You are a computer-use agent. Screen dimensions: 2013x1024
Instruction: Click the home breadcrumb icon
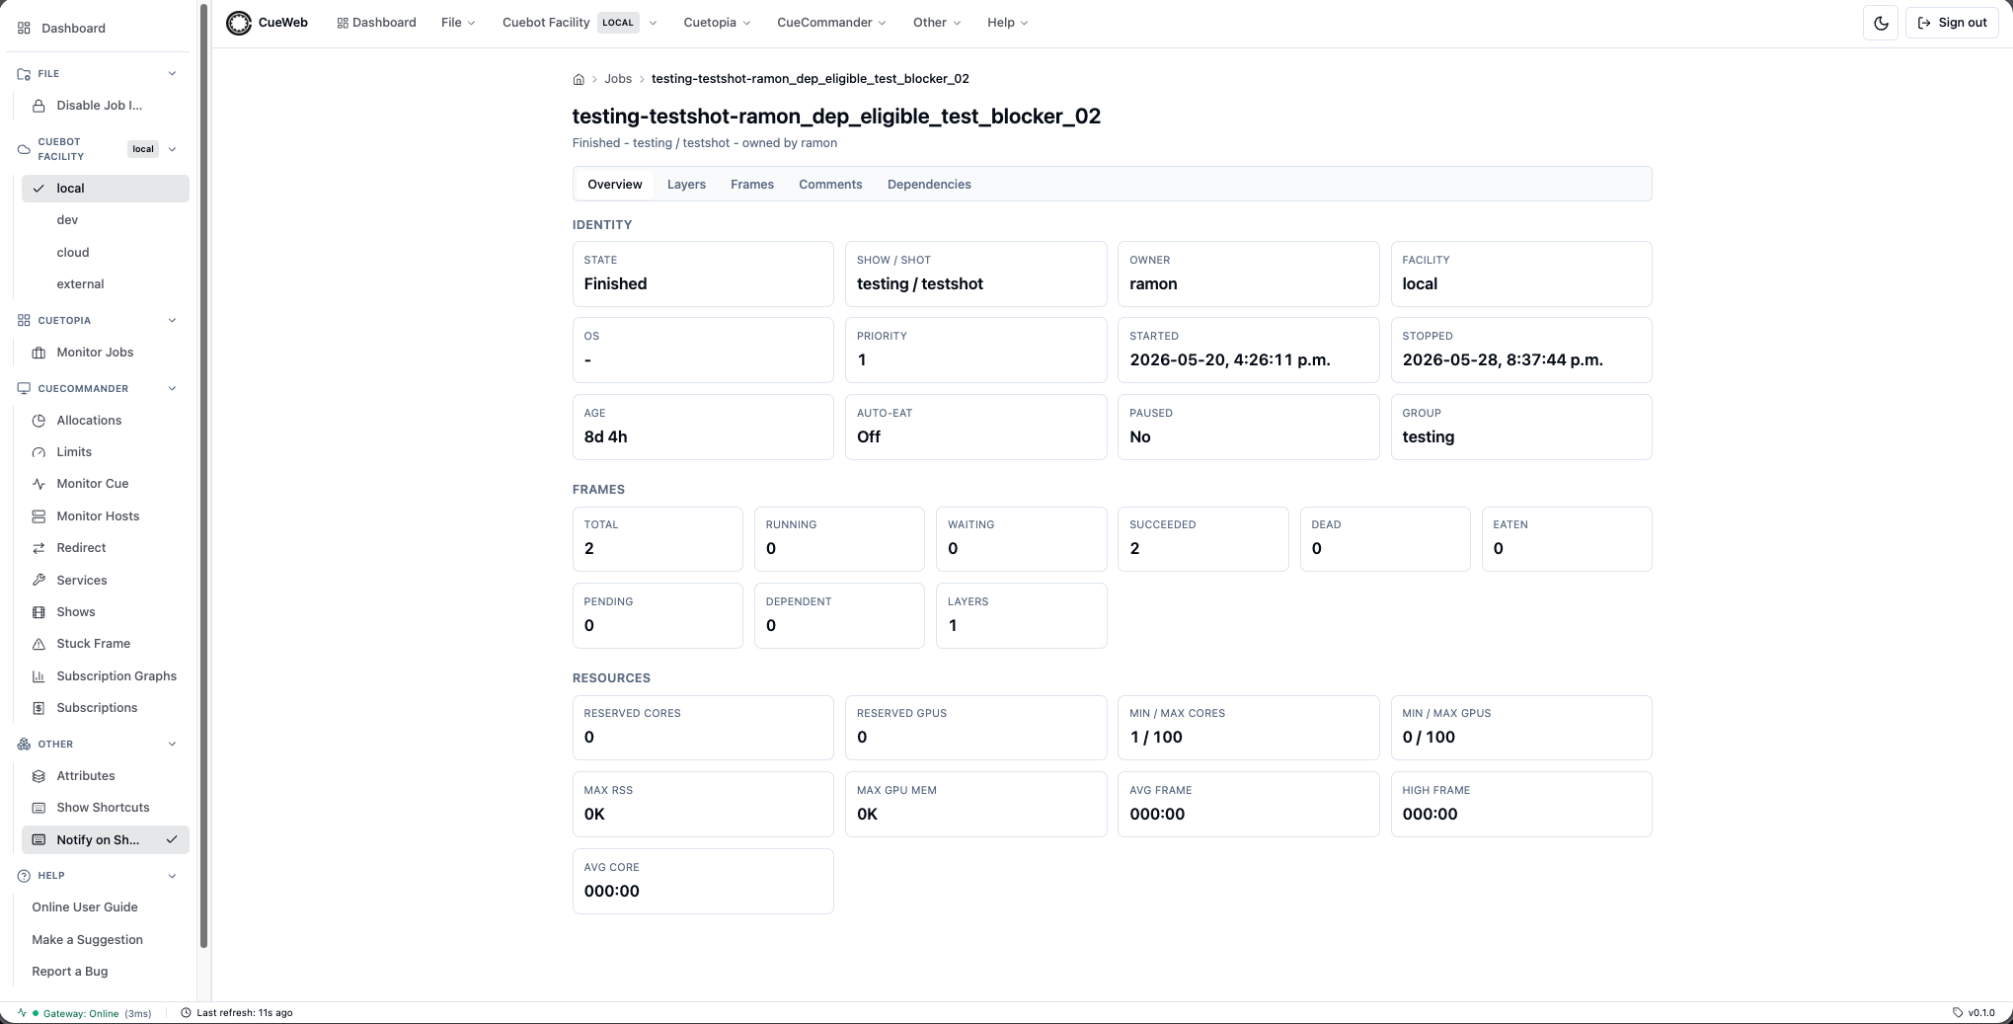[x=579, y=79]
